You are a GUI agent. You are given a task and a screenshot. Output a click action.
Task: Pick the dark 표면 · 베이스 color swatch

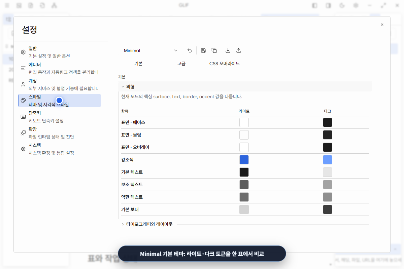pyautogui.click(x=328, y=122)
